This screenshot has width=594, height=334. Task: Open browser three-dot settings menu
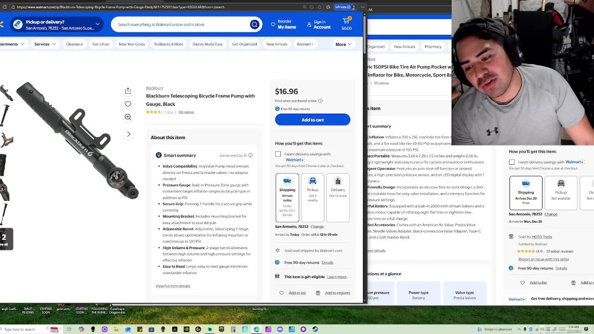pyautogui.click(x=362, y=7)
